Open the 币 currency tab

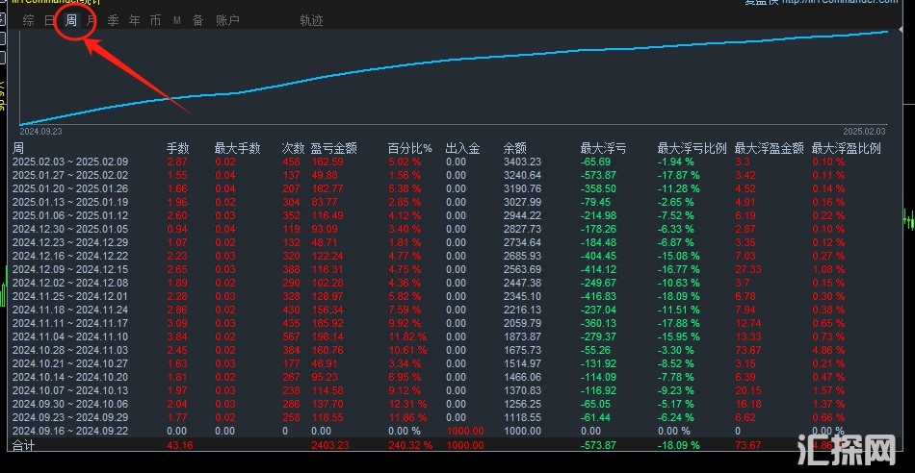155,20
